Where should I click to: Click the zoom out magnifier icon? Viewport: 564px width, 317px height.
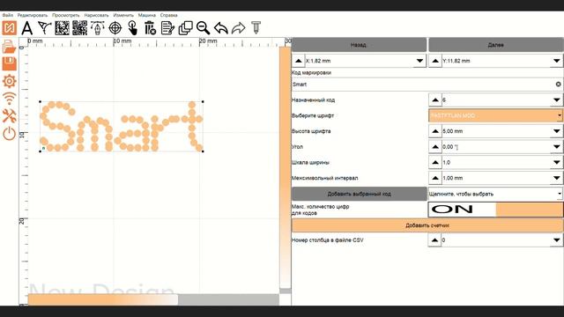(204, 28)
